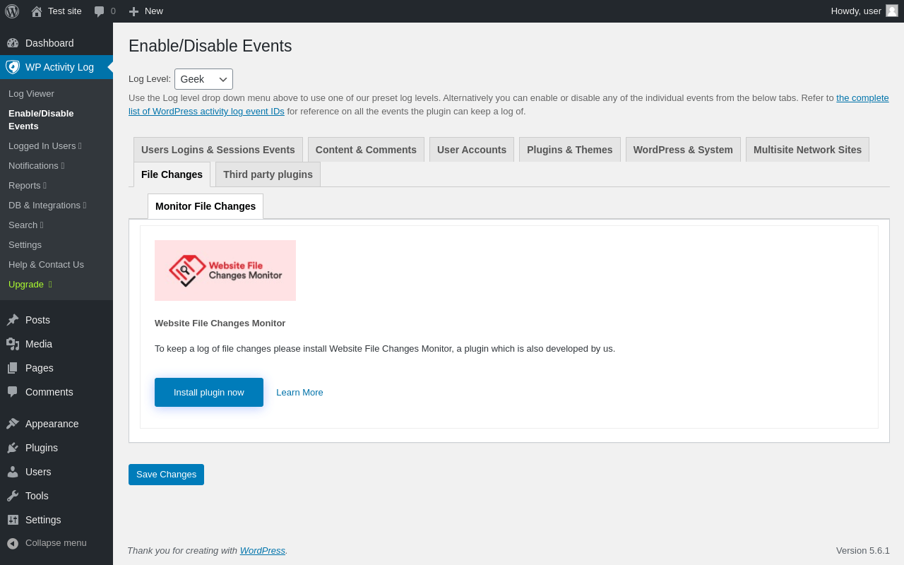This screenshot has width=904, height=565.
Task: Click the Plugins plug icon in sidebar
Action: [13, 448]
